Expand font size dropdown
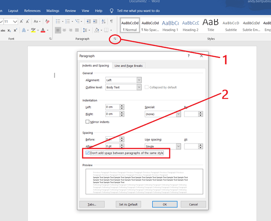 point(15,22)
